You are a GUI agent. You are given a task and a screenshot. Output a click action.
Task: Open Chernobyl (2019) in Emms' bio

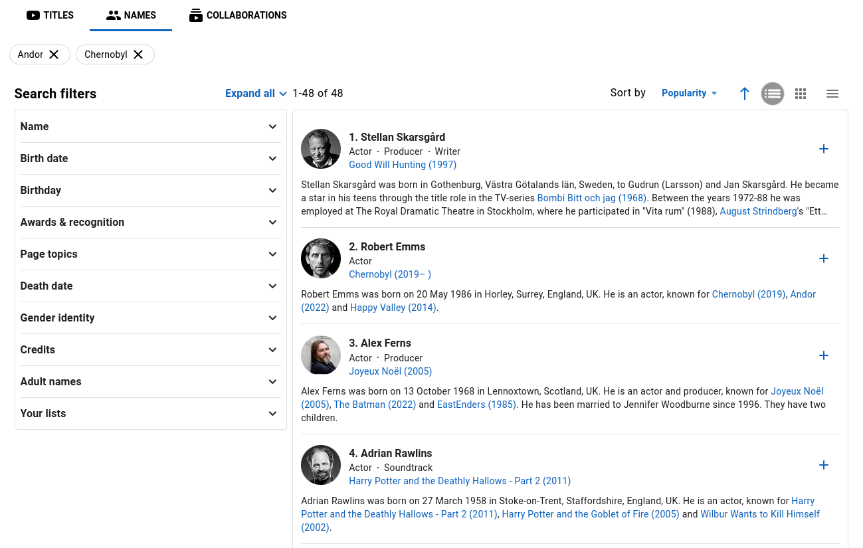(x=749, y=294)
